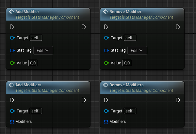Click Remove Modifier output execution pin
196x134 pixels.
[x=178, y=27]
